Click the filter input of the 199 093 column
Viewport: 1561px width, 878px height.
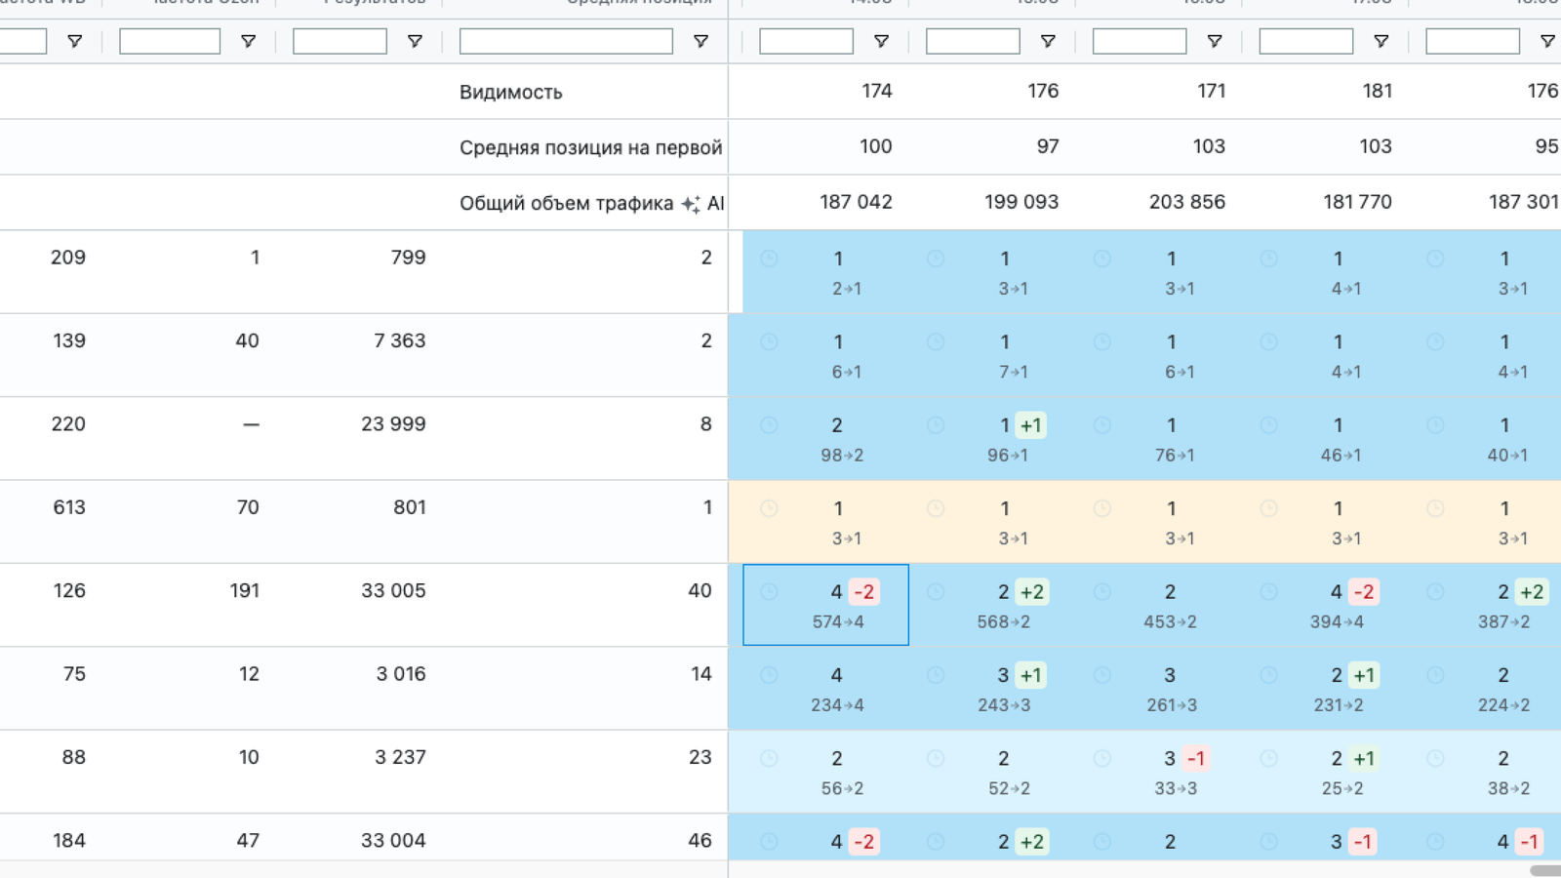click(x=973, y=41)
